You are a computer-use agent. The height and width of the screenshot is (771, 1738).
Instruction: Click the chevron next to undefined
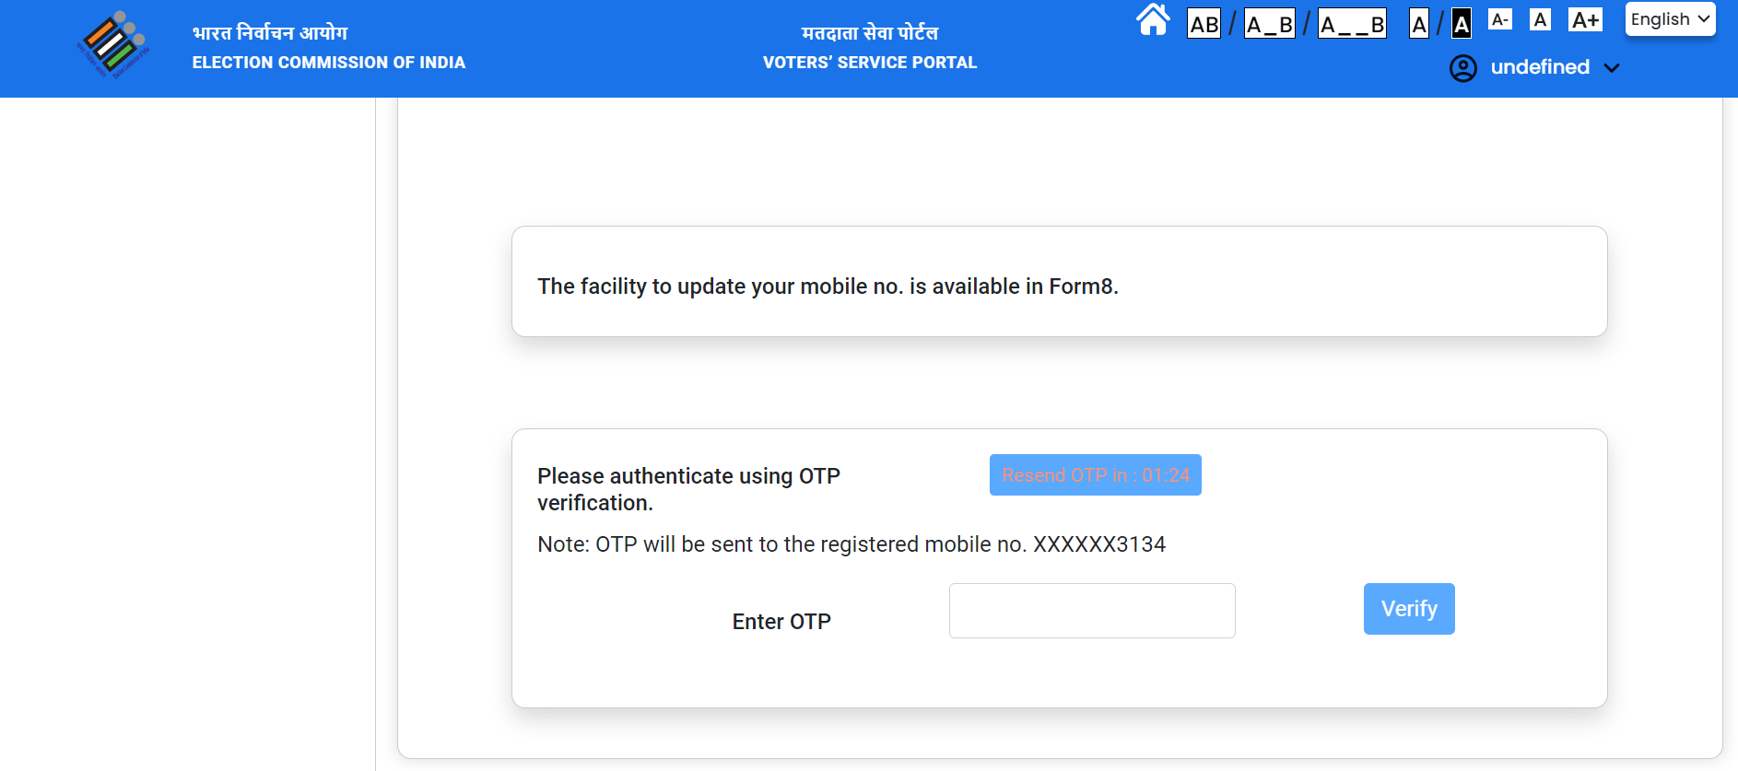[x=1612, y=68]
